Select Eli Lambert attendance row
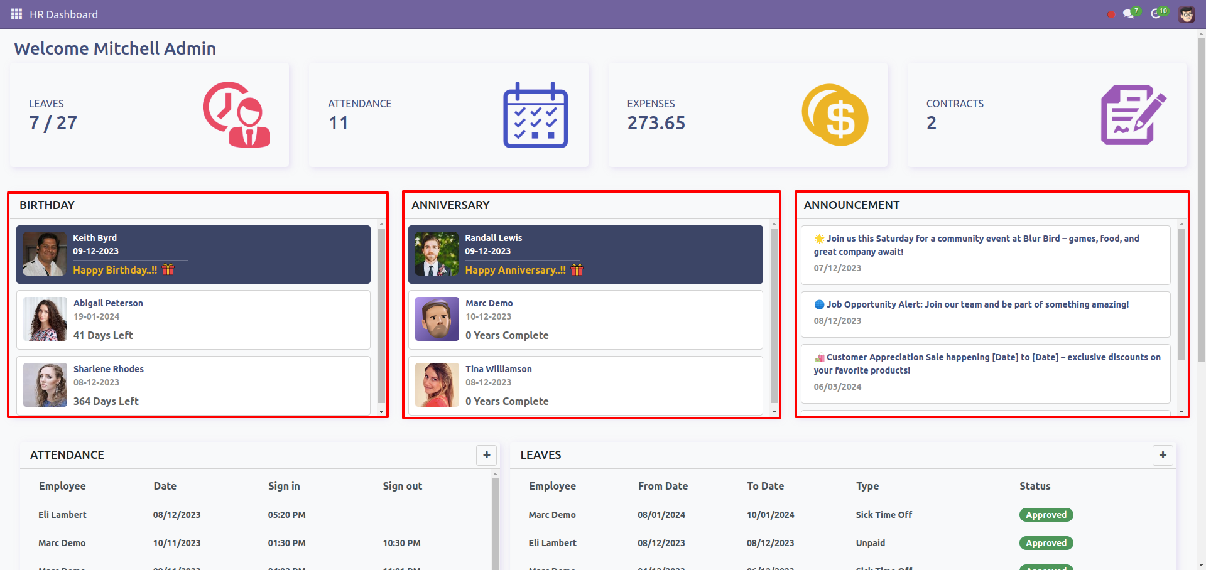This screenshot has height=570, width=1206. coord(256,515)
